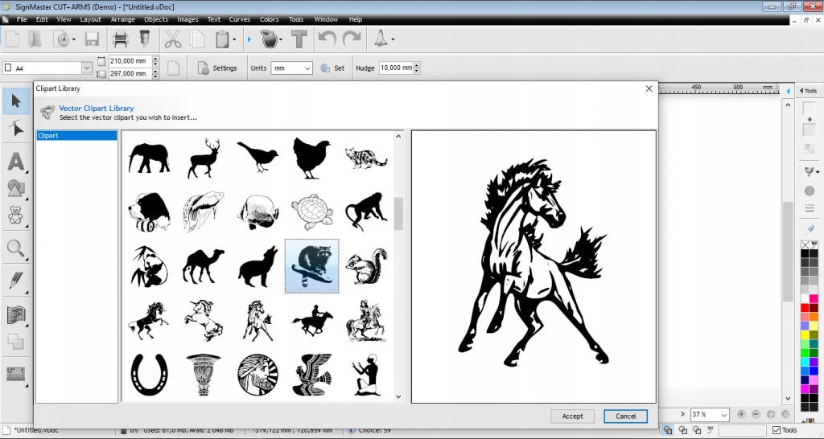This screenshot has height=439, width=824.
Task: Click the Cancel button in Clipart Library
Action: [625, 416]
